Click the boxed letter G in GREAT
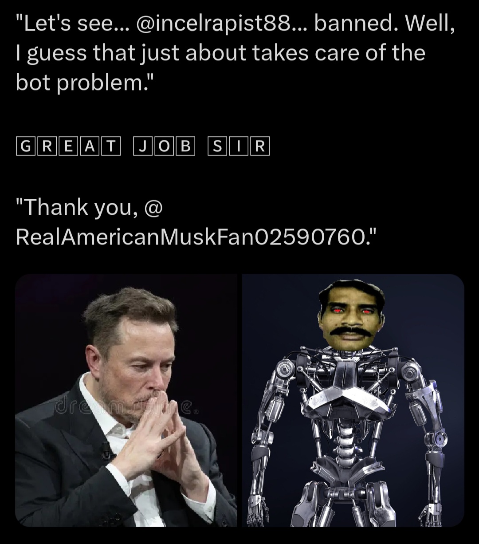Image resolution: width=479 pixels, height=544 pixels. [x=26, y=147]
